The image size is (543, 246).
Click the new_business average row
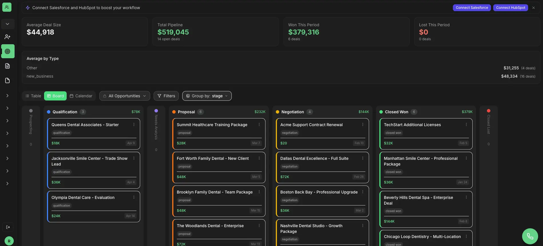[x=281, y=76]
